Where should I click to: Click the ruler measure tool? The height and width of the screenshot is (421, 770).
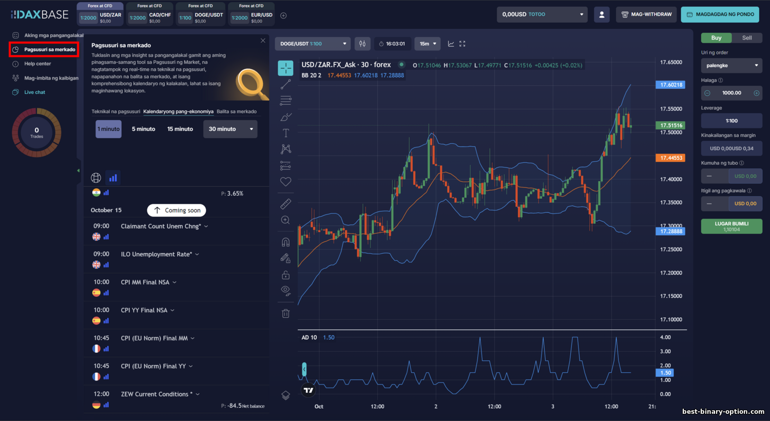[286, 204]
